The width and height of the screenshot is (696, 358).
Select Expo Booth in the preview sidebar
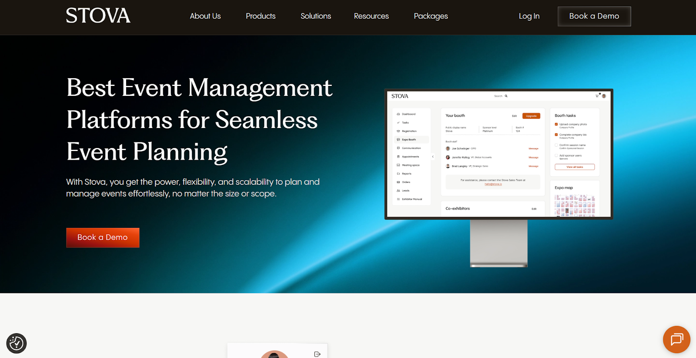[411, 140]
